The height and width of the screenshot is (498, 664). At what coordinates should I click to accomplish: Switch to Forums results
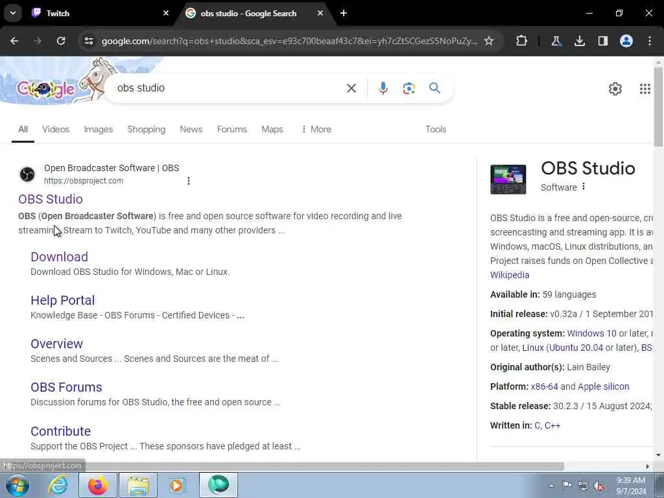[231, 129]
